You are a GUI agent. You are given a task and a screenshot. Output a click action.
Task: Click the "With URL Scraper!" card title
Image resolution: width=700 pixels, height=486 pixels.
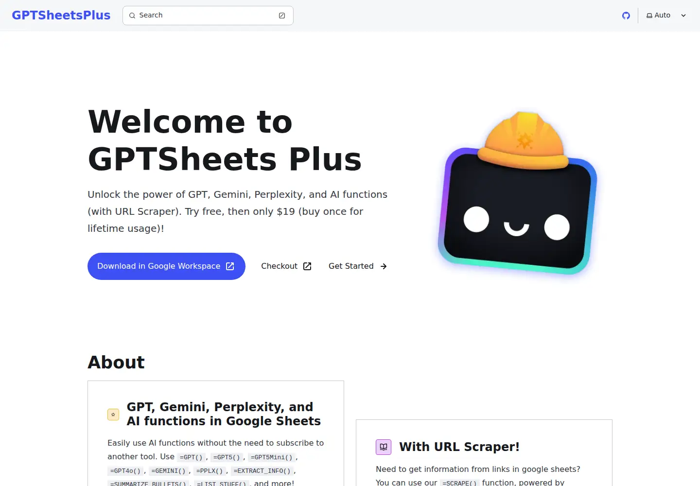(x=459, y=447)
